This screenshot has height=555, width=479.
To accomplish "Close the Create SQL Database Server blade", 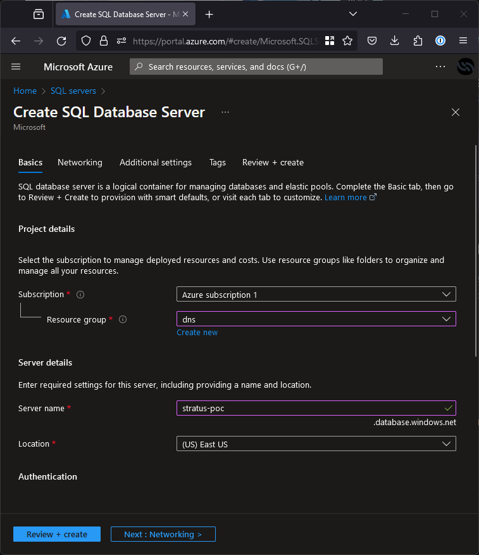I will coord(456,112).
